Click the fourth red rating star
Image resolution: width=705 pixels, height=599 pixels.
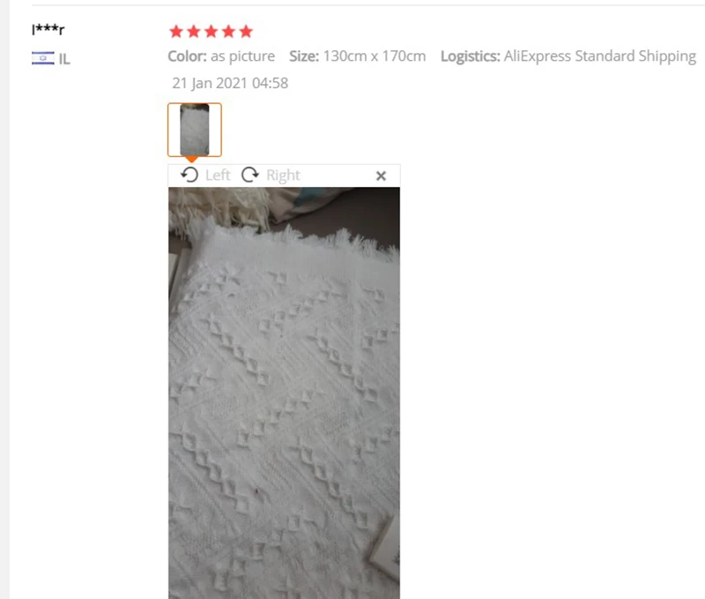228,32
